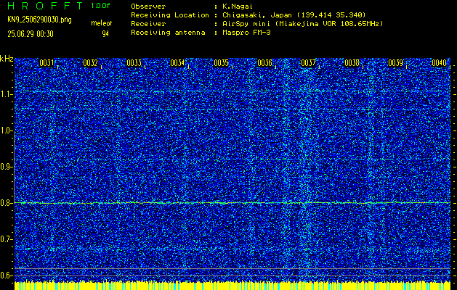Click the 0033 time marker
The height and width of the screenshot is (290, 457).
point(134,63)
